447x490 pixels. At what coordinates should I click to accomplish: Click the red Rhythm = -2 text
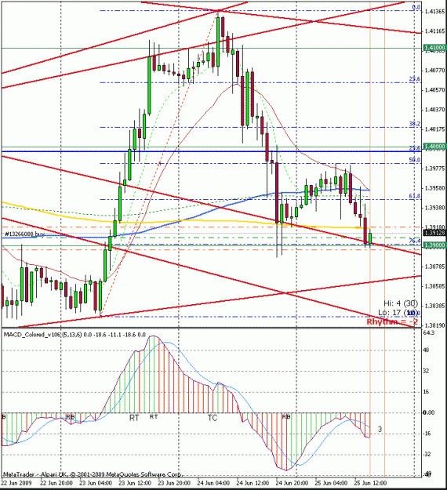pyautogui.click(x=392, y=322)
